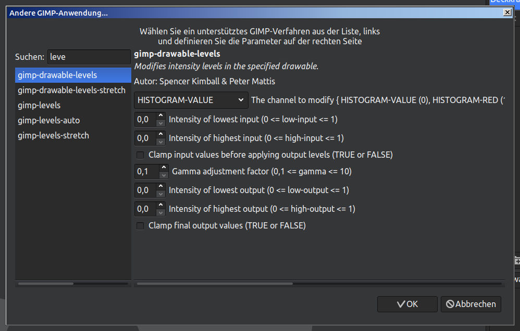520x331 pixels.
Task: Close the Andere GIMP-Anwendung dialog
Action: click(x=507, y=12)
